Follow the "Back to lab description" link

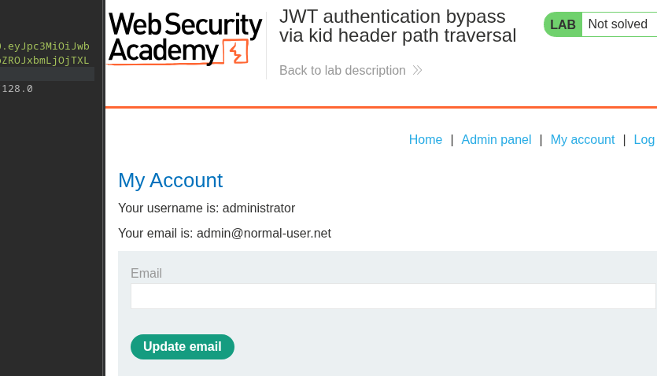click(342, 70)
